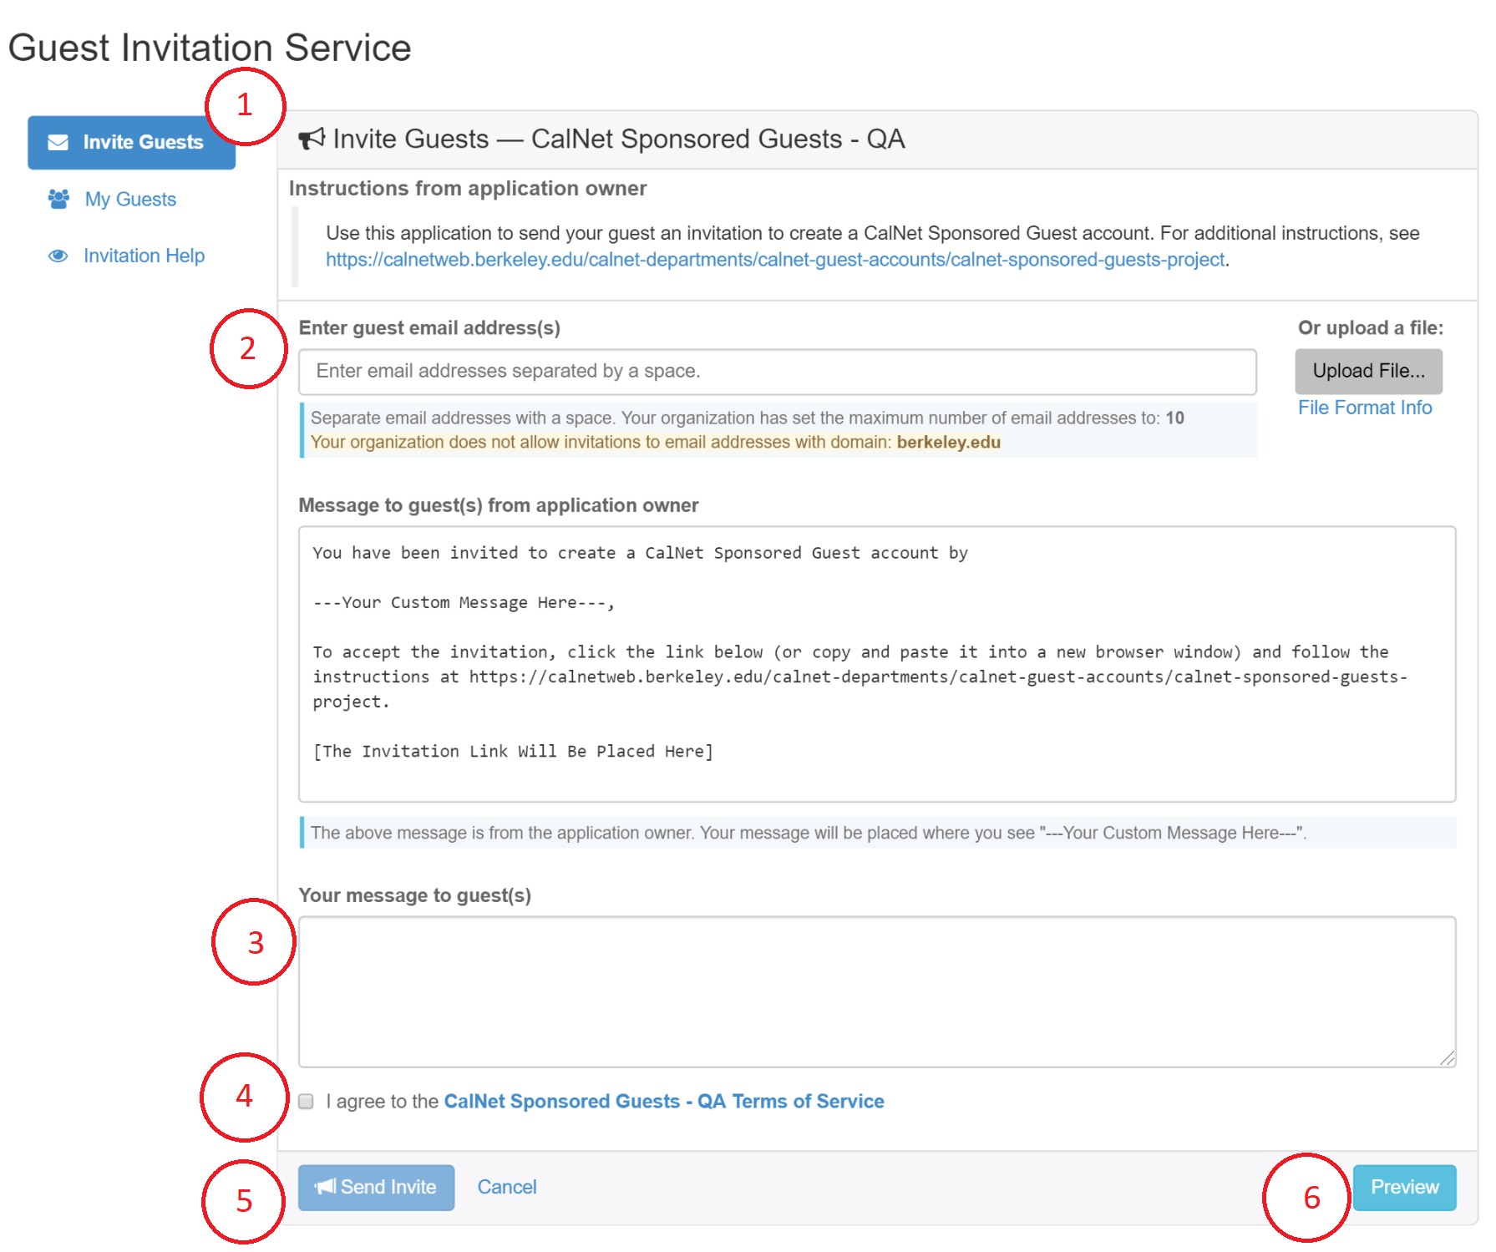Viewport: 1496px width, 1252px height.
Task: Open the File Format Info link
Action: [1365, 408]
